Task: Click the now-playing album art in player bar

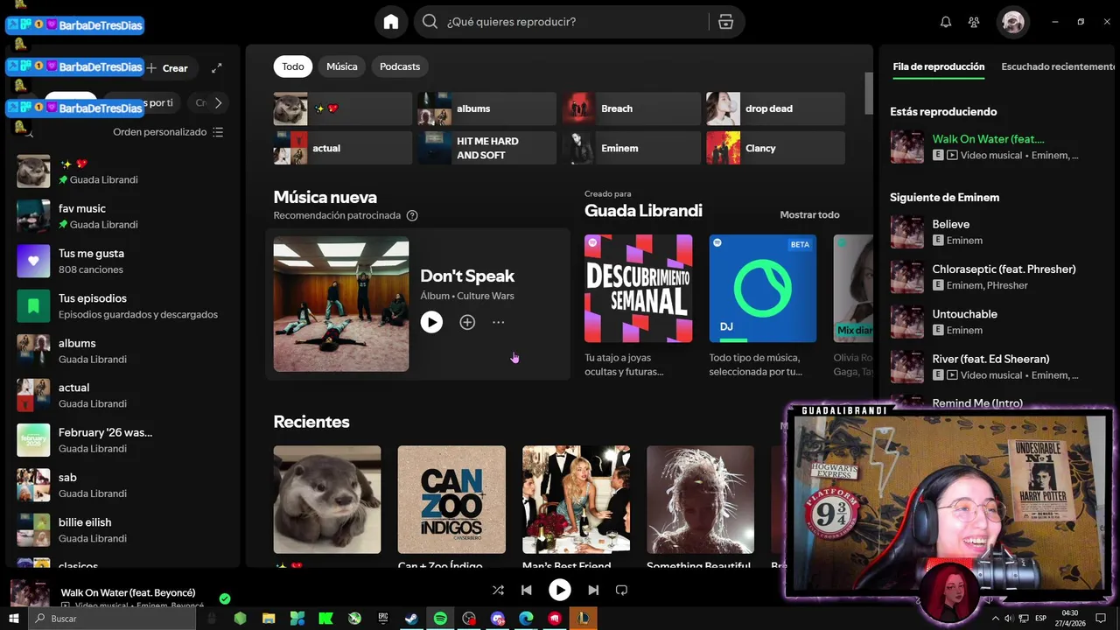Action: click(x=30, y=593)
